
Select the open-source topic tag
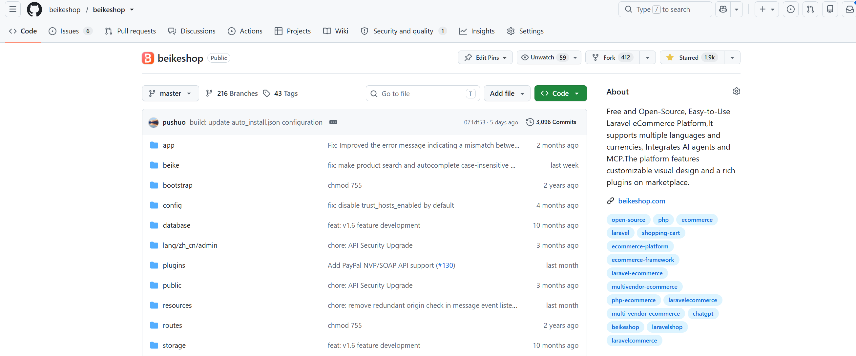pyautogui.click(x=628, y=220)
